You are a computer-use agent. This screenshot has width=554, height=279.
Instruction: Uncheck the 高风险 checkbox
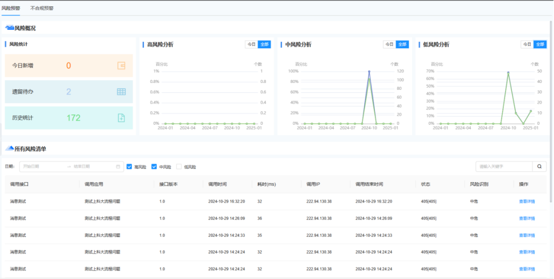(129, 167)
